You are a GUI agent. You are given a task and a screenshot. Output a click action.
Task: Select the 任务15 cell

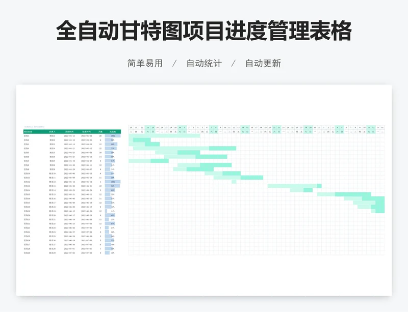(27, 194)
